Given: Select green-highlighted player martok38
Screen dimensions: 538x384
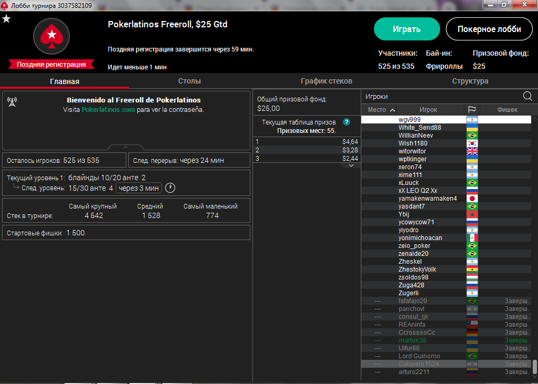Looking at the screenshot, I should (446, 340).
